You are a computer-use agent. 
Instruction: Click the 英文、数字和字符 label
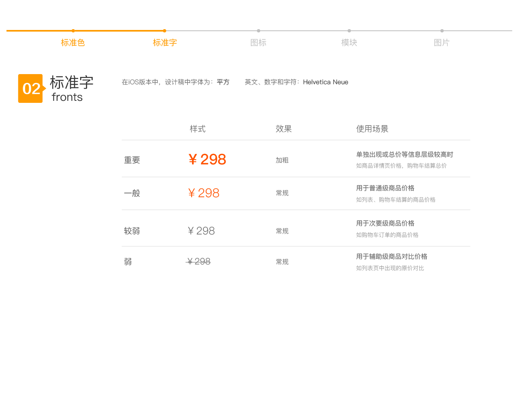click(272, 82)
